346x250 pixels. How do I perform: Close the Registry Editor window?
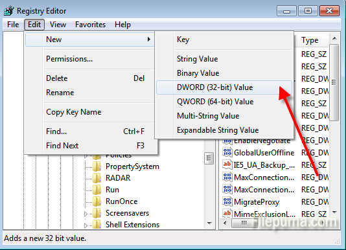tap(329, 11)
